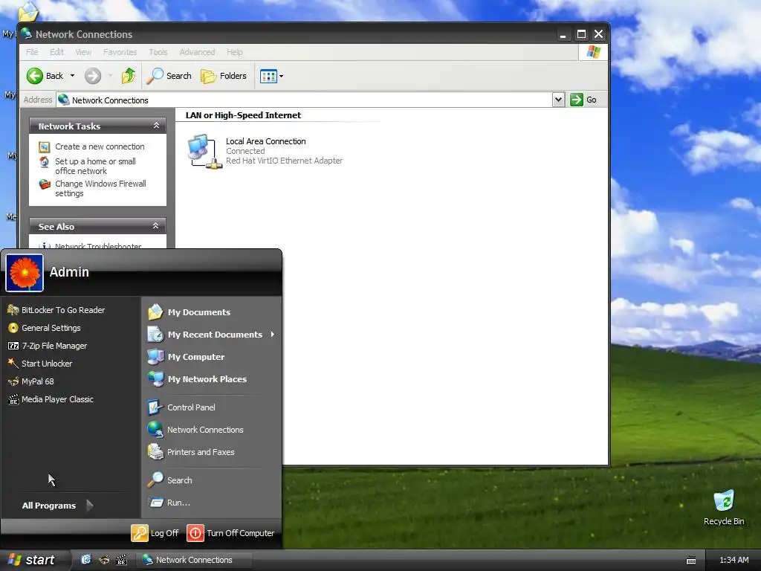Launch BitLocker To Go Reader

click(56, 310)
